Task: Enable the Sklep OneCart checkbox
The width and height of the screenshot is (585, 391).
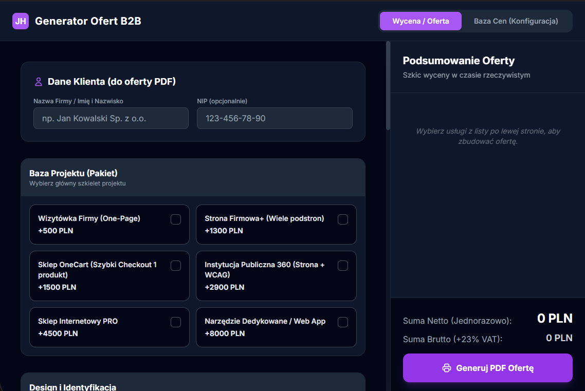Action: (176, 266)
